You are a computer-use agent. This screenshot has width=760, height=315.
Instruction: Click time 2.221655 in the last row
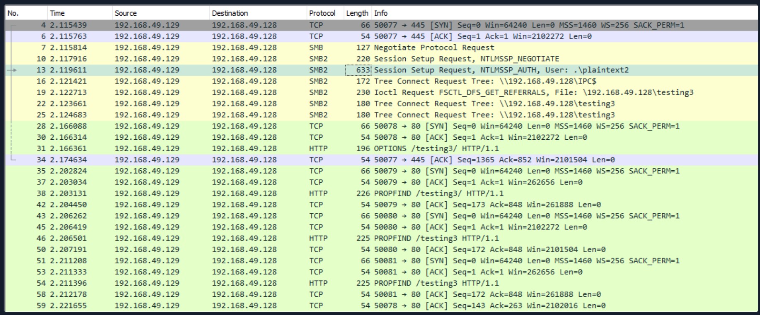[68, 305]
